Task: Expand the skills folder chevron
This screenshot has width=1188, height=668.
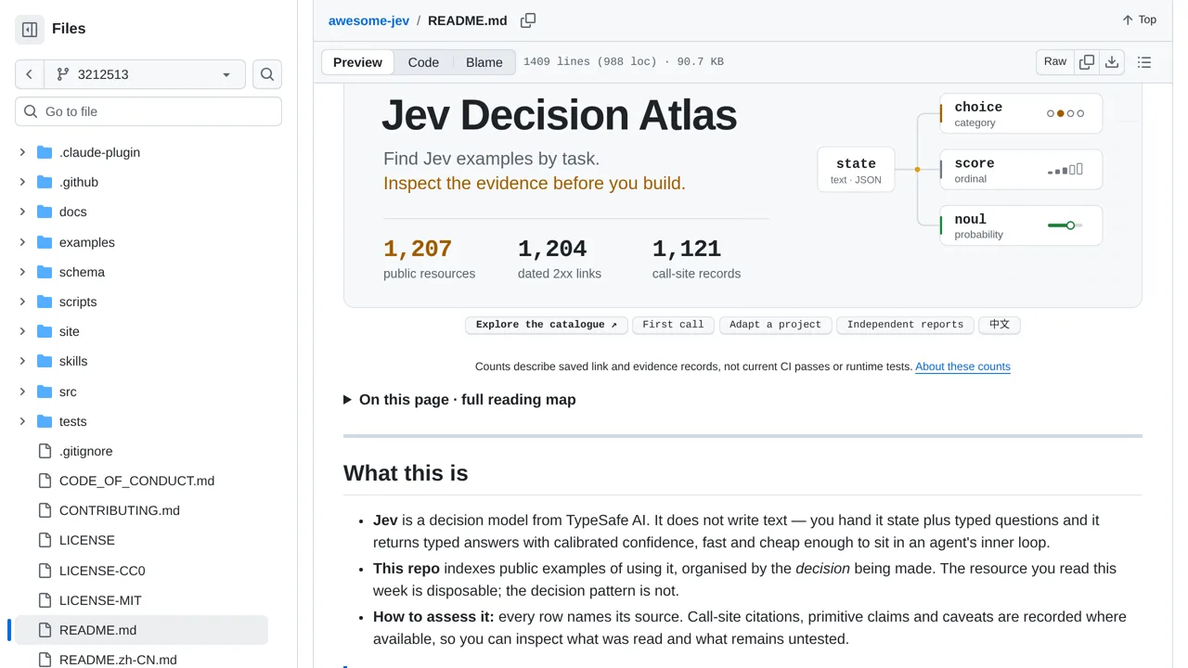Action: click(22, 361)
